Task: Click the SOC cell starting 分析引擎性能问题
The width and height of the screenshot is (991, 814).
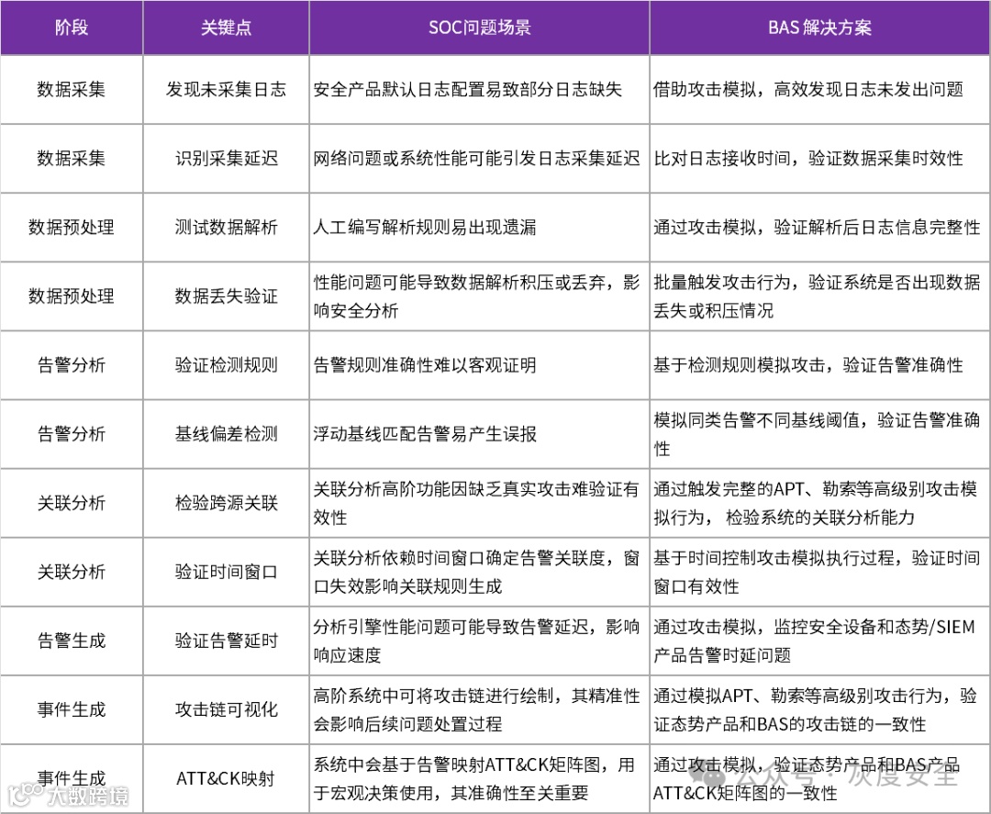Action: pyautogui.click(x=480, y=641)
